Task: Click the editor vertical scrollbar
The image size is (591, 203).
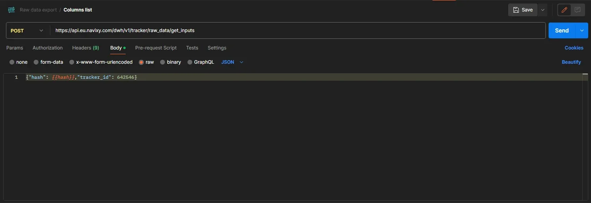Action: 585,137
